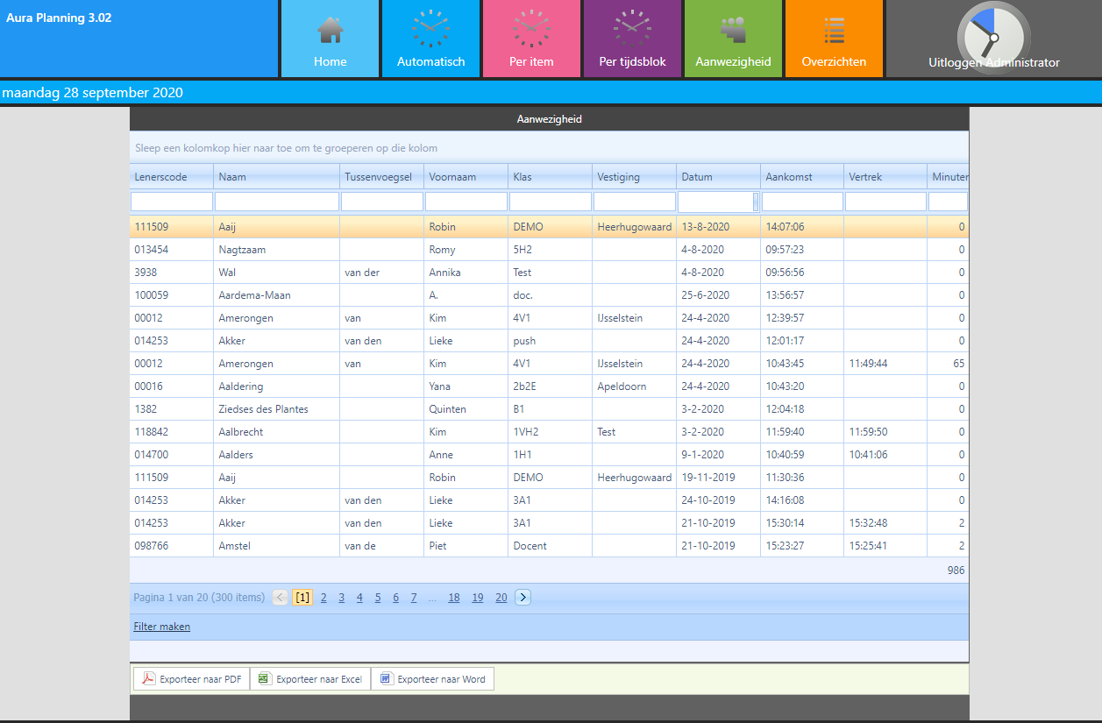Click Uitloggen Administrator clock icon

click(992, 39)
